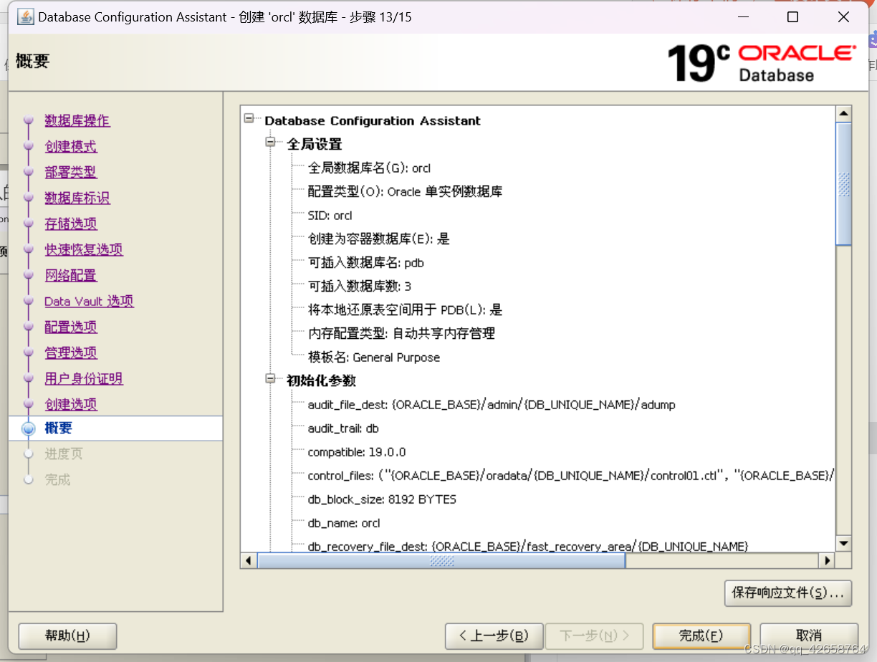Click the vertical scrollbar down arrow
The height and width of the screenshot is (662, 877).
843,544
